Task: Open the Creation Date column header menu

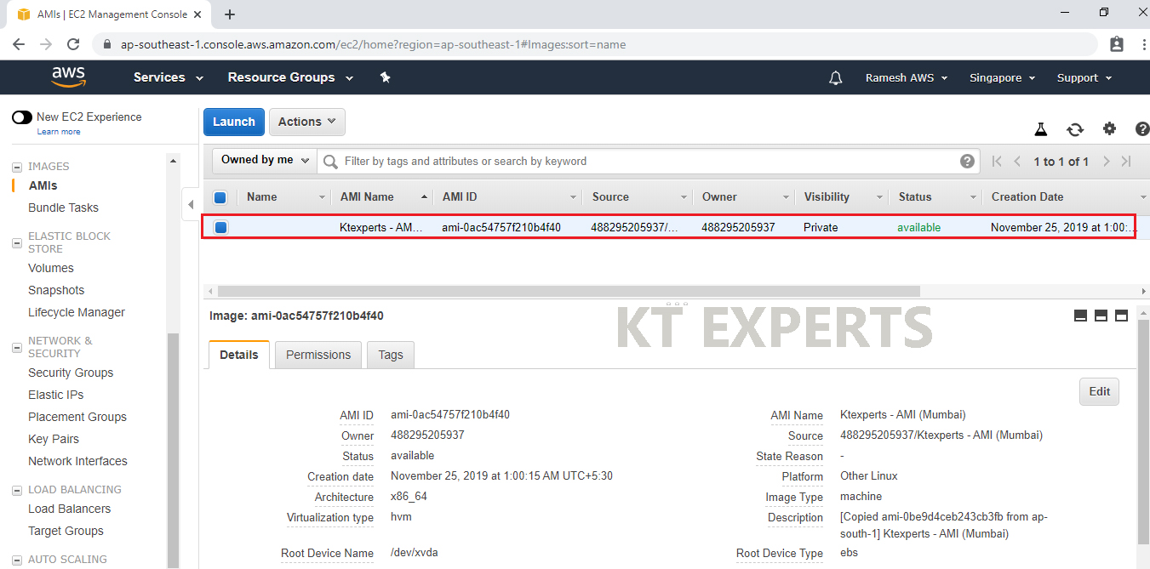Action: (x=1142, y=197)
